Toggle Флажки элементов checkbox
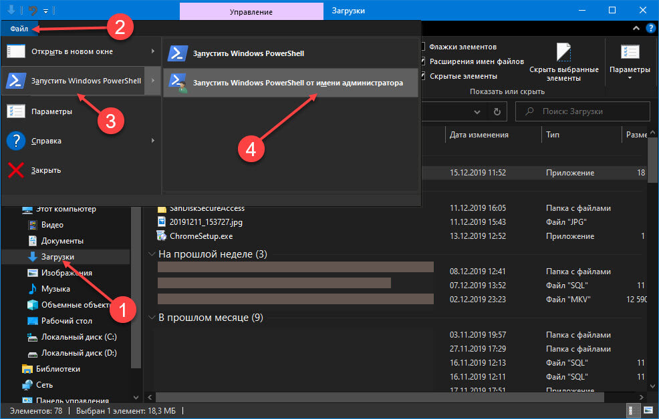 click(x=423, y=47)
